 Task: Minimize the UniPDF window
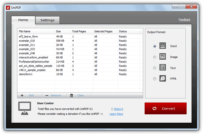[176, 7]
